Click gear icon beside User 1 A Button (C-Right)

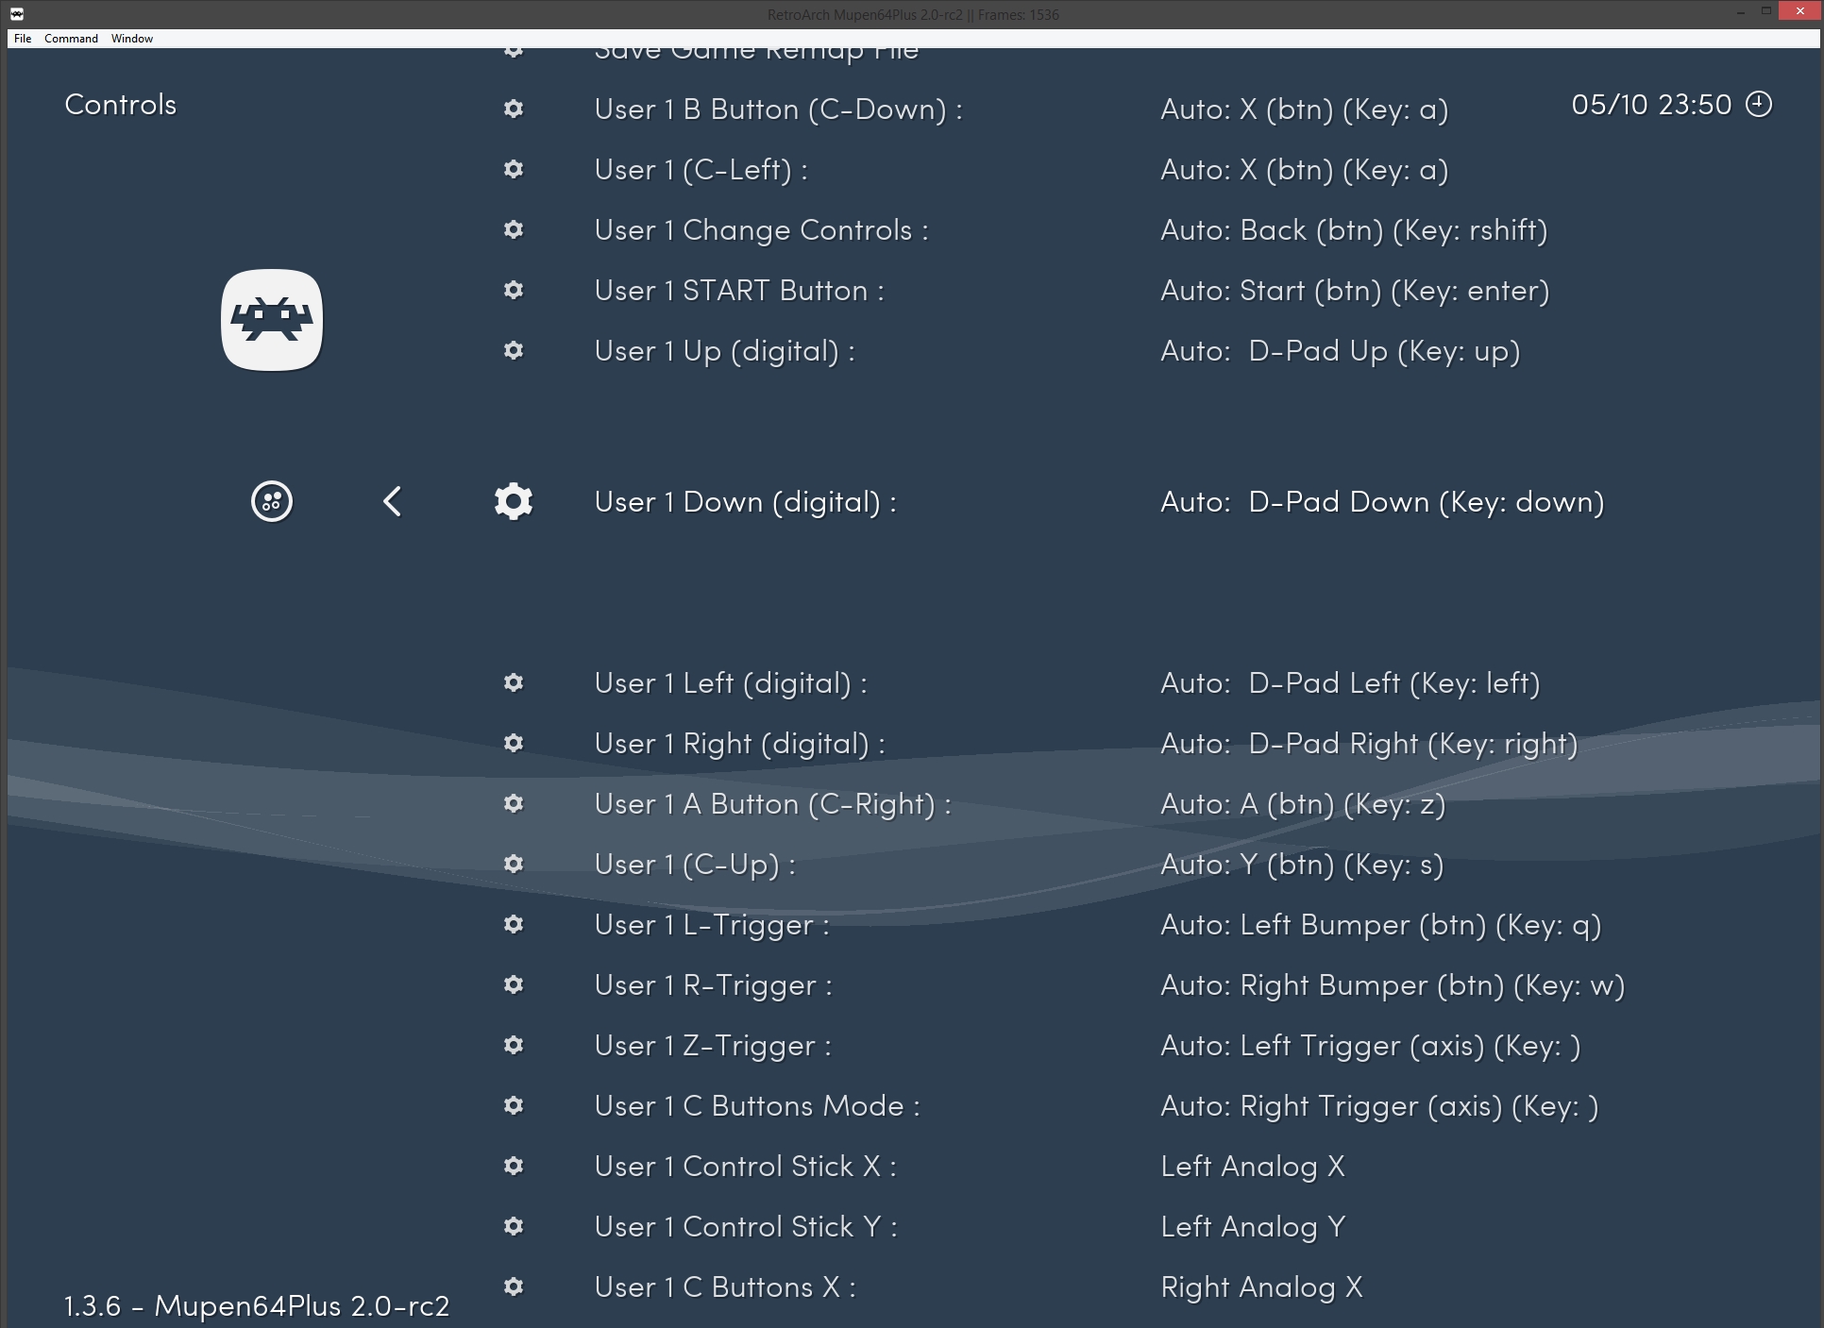[514, 803]
